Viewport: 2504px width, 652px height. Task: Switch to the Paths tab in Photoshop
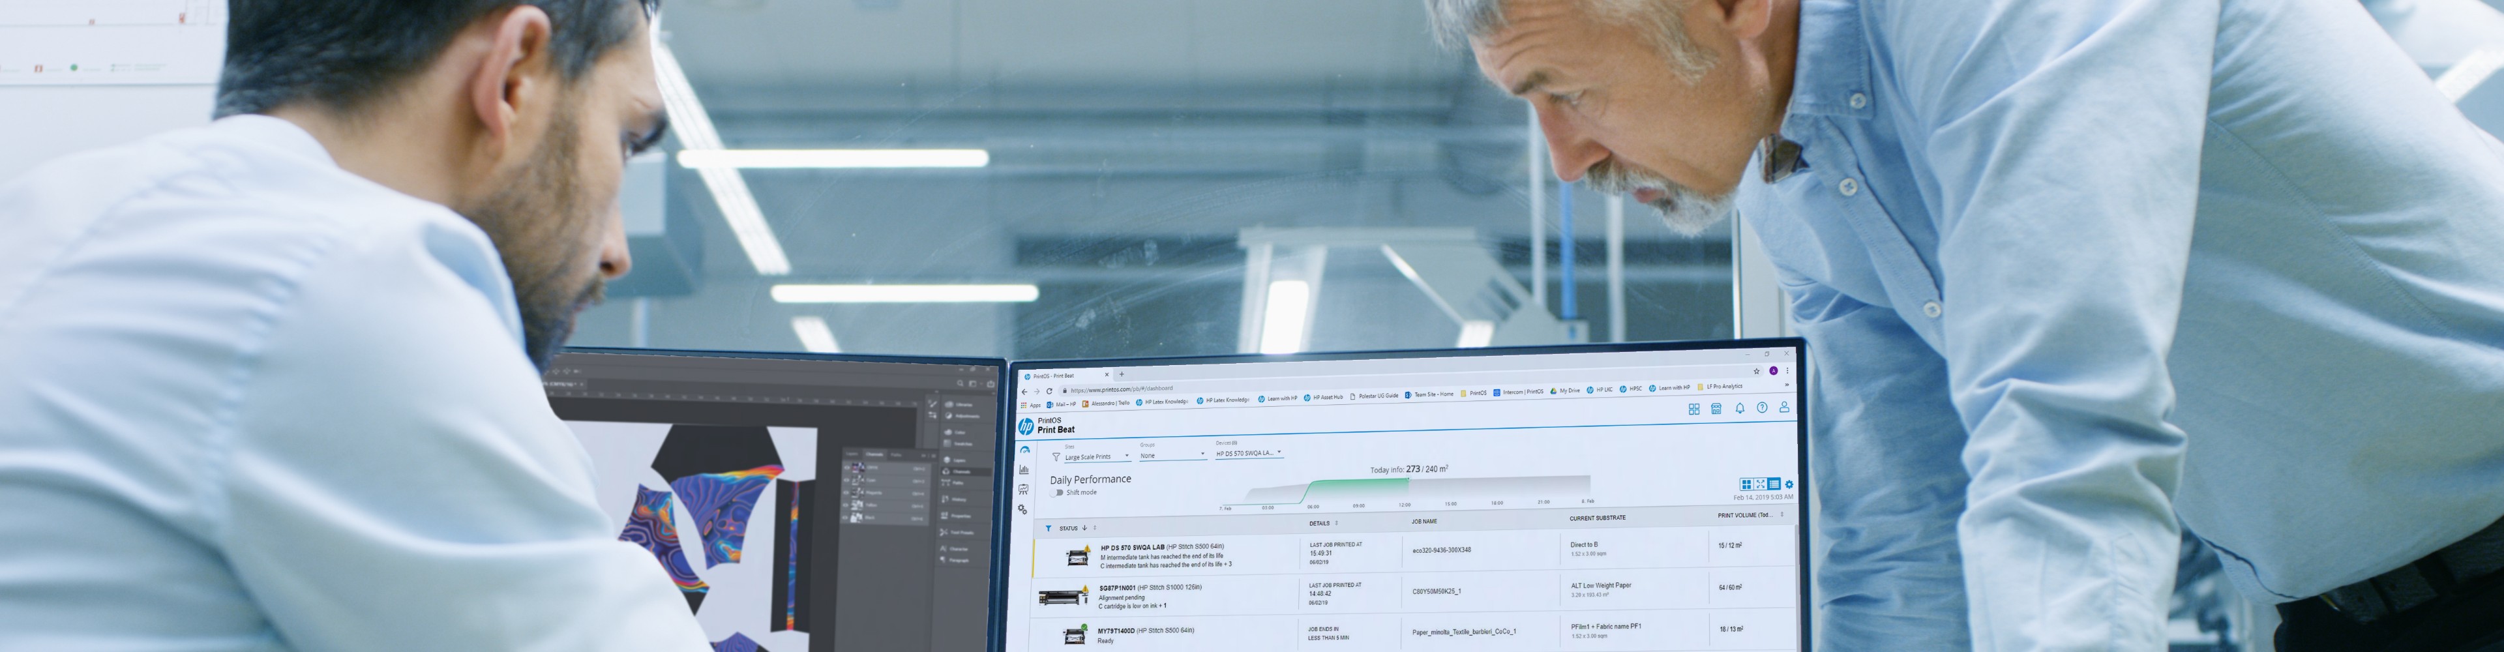pos(896,454)
